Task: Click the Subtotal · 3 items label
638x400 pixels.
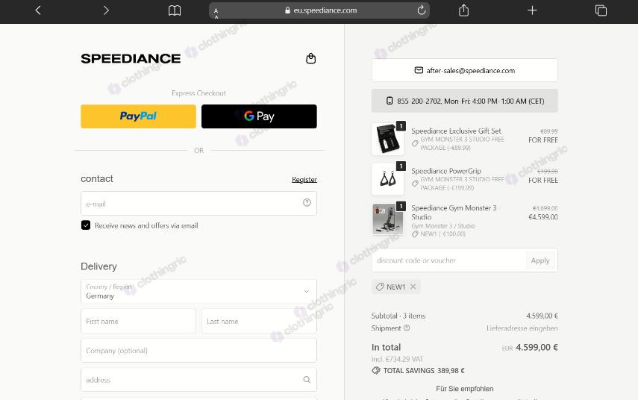Action: [398, 316]
